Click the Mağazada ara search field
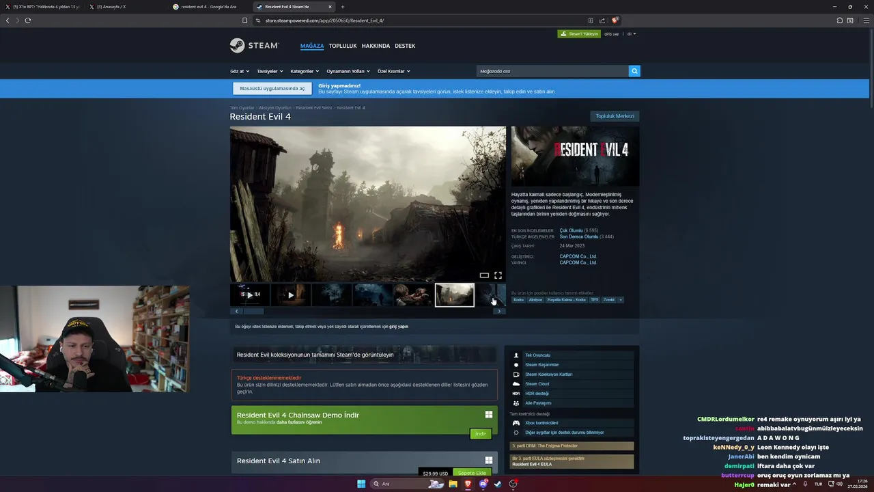The width and height of the screenshot is (874, 492). [552, 71]
